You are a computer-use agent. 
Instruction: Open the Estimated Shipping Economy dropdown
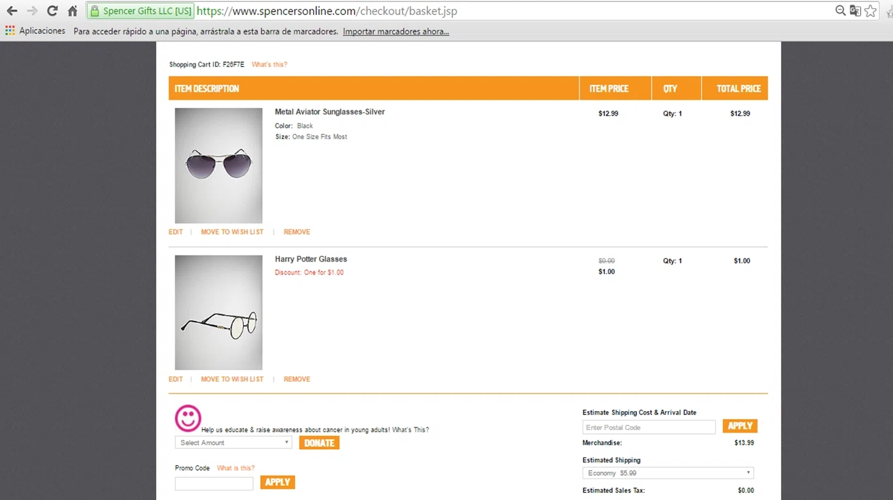click(x=668, y=473)
